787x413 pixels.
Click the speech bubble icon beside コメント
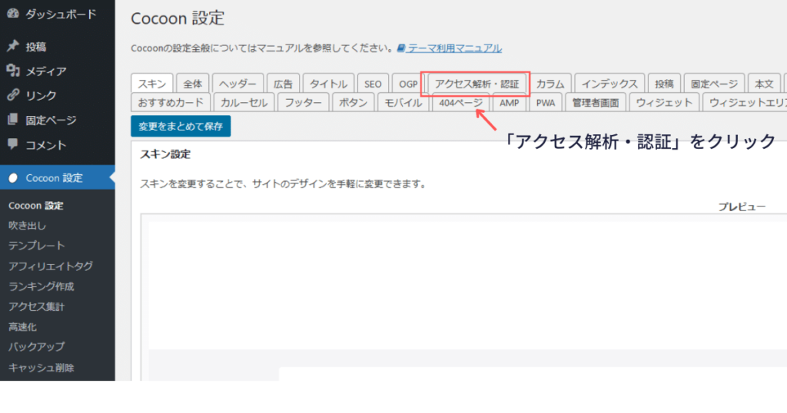click(x=13, y=144)
